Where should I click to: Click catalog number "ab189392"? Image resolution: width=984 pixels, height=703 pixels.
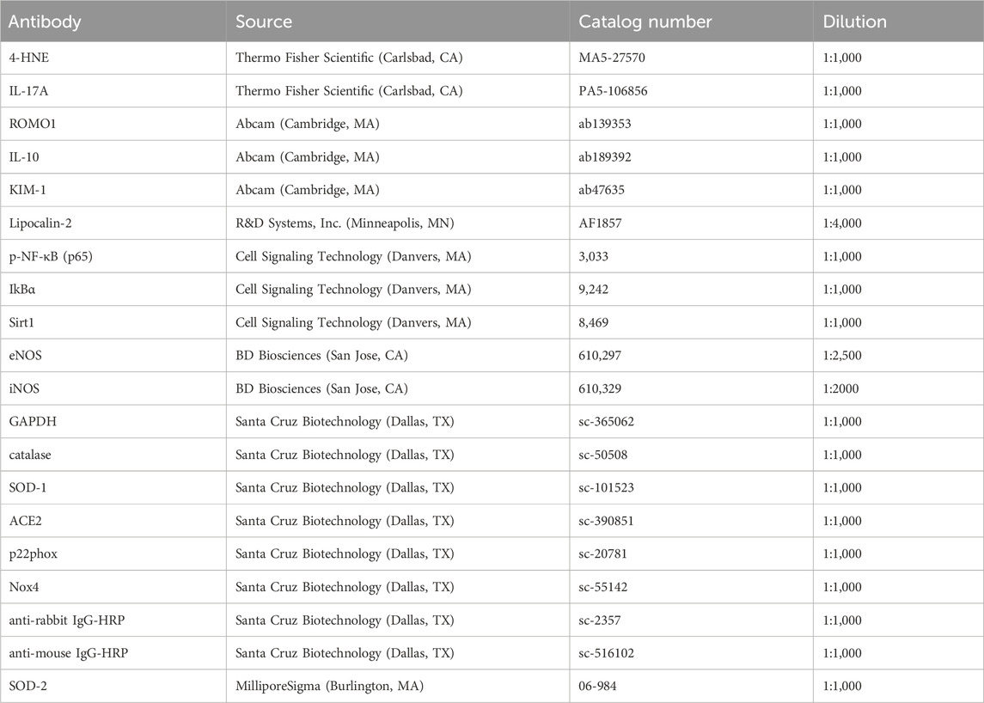[605, 157]
